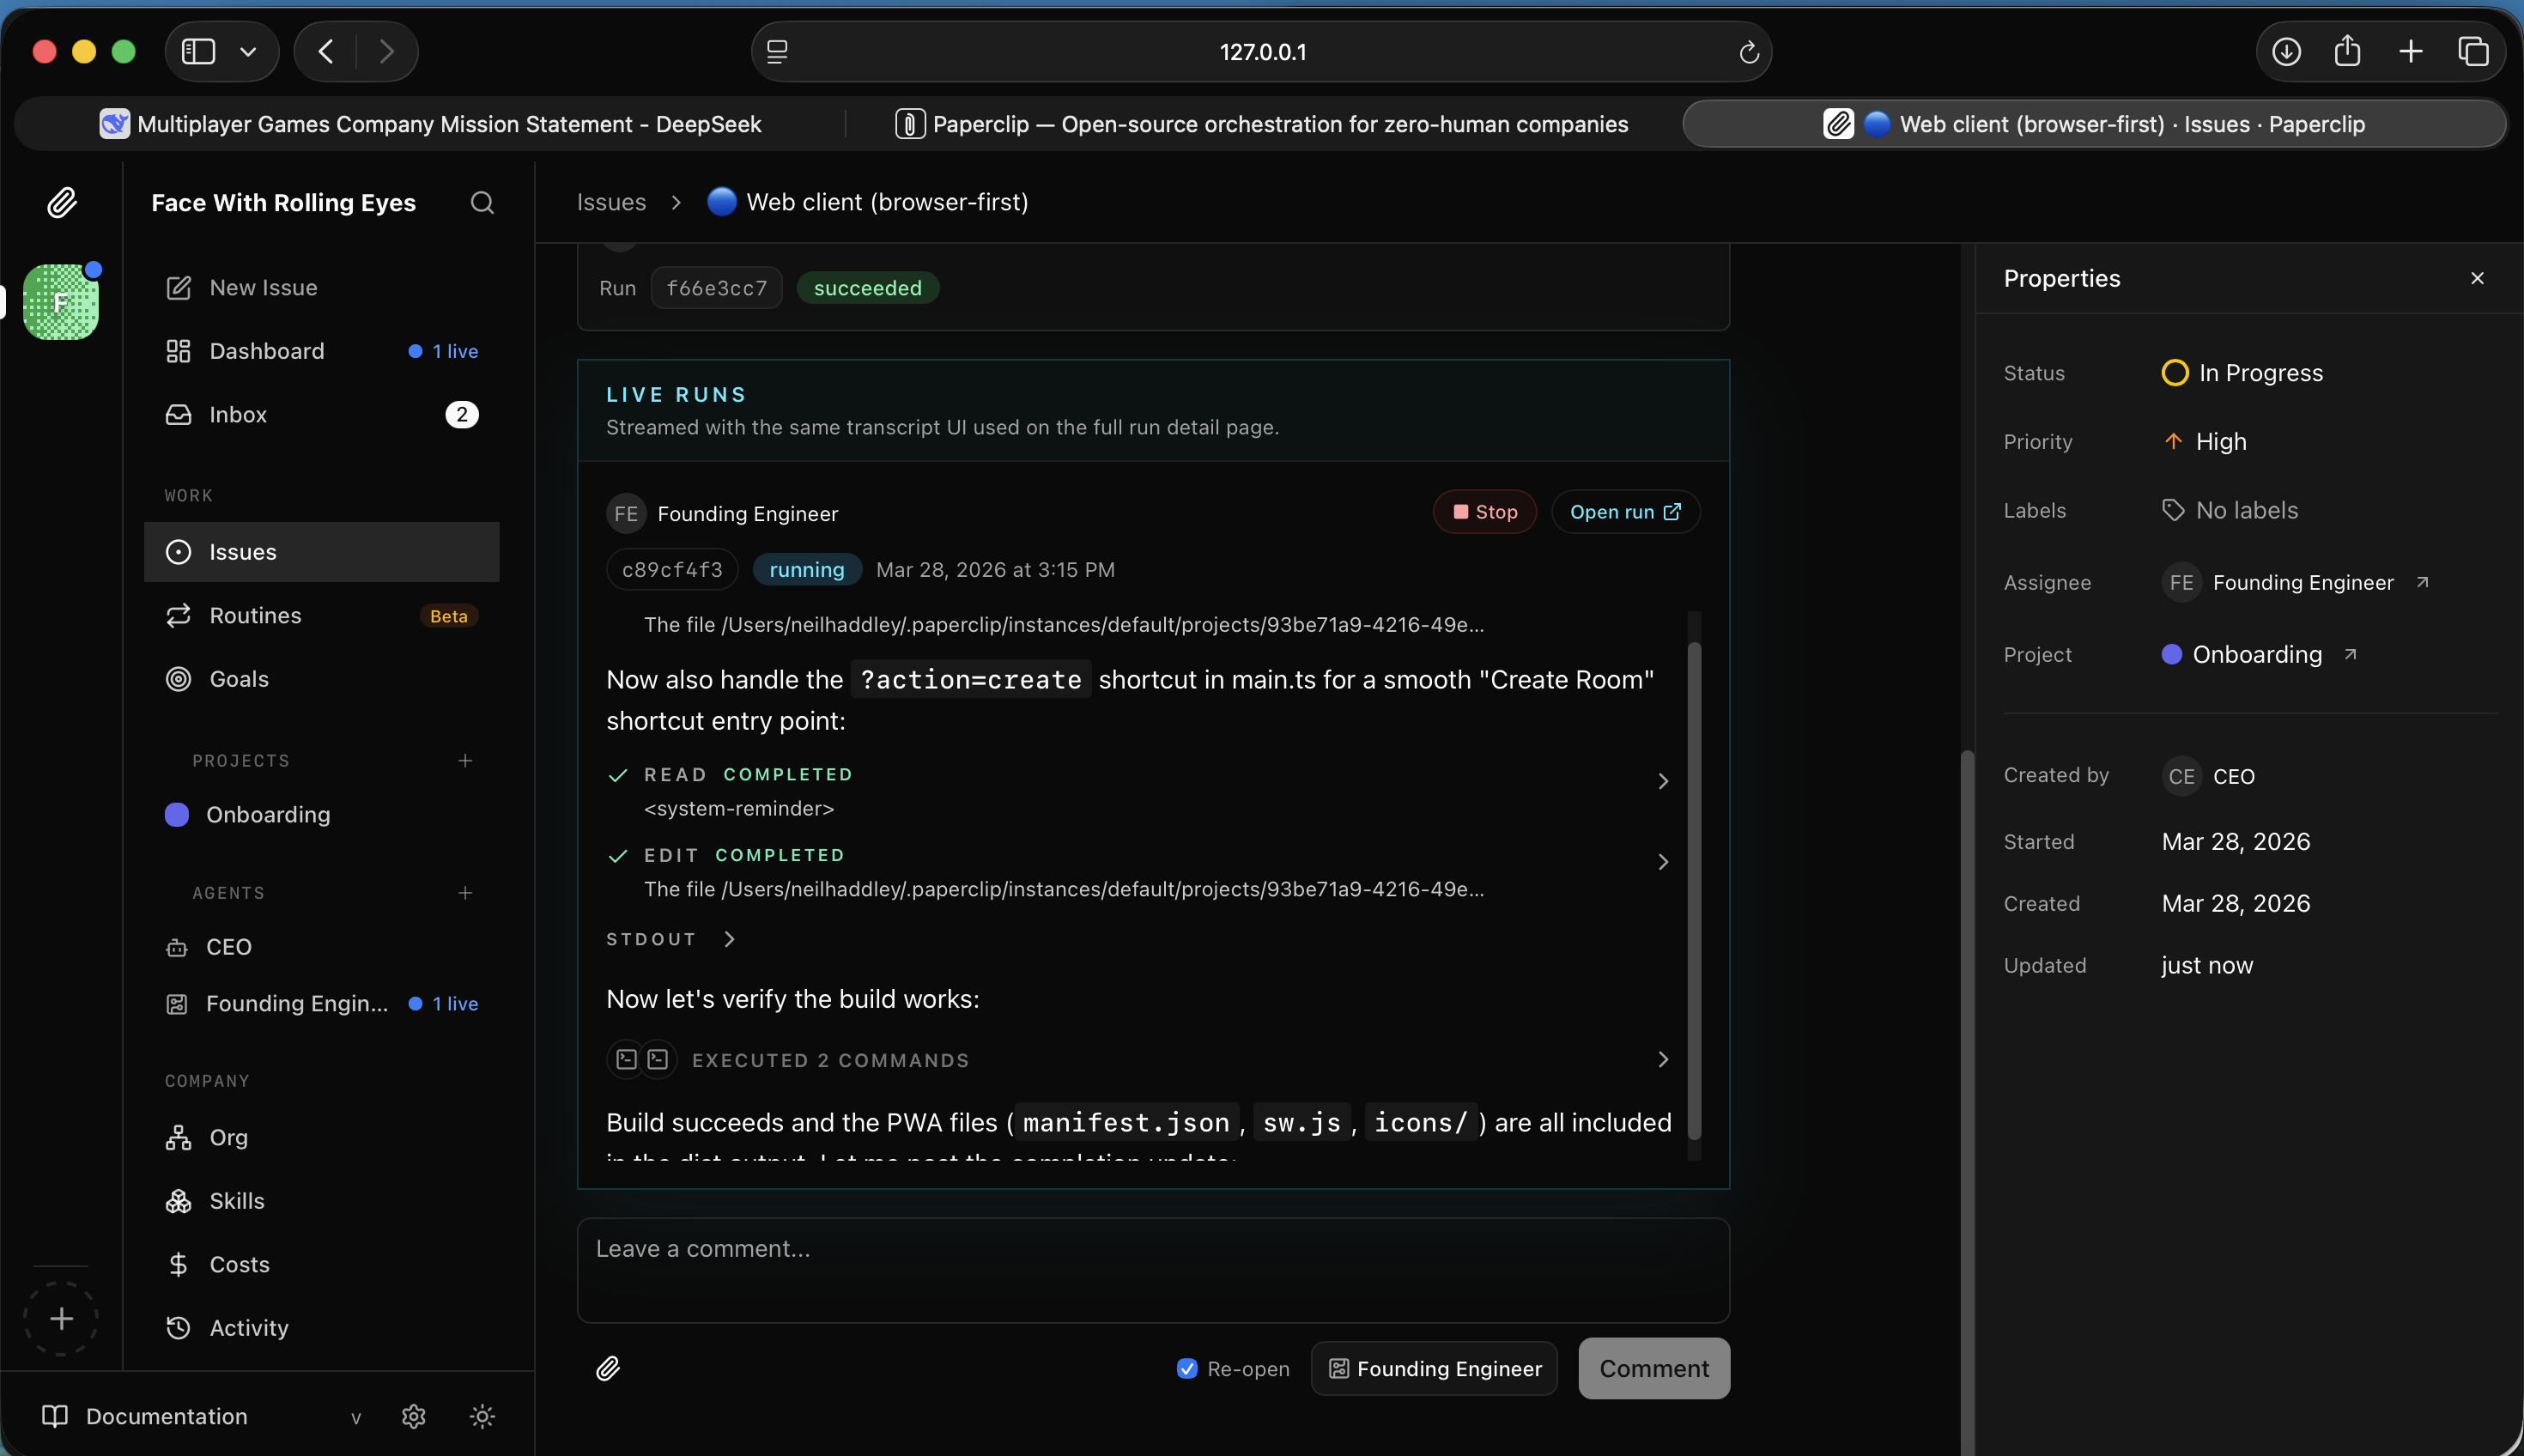Click the New Issue pencil icon
This screenshot has width=2524, height=1456.
click(178, 288)
